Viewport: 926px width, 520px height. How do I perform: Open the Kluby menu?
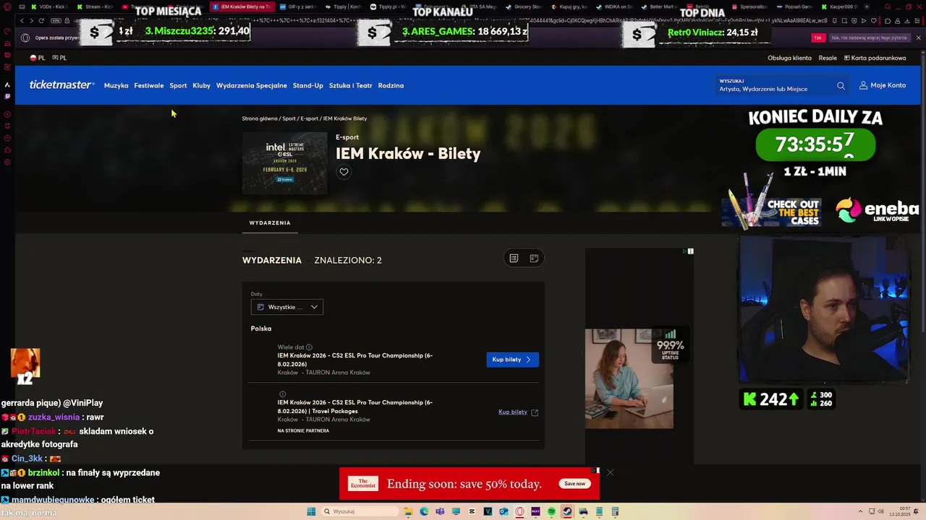(201, 85)
